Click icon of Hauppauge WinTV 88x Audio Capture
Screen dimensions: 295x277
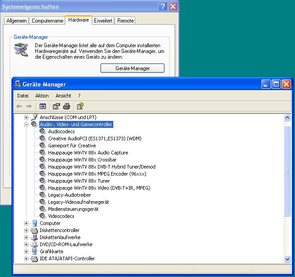[42, 153]
